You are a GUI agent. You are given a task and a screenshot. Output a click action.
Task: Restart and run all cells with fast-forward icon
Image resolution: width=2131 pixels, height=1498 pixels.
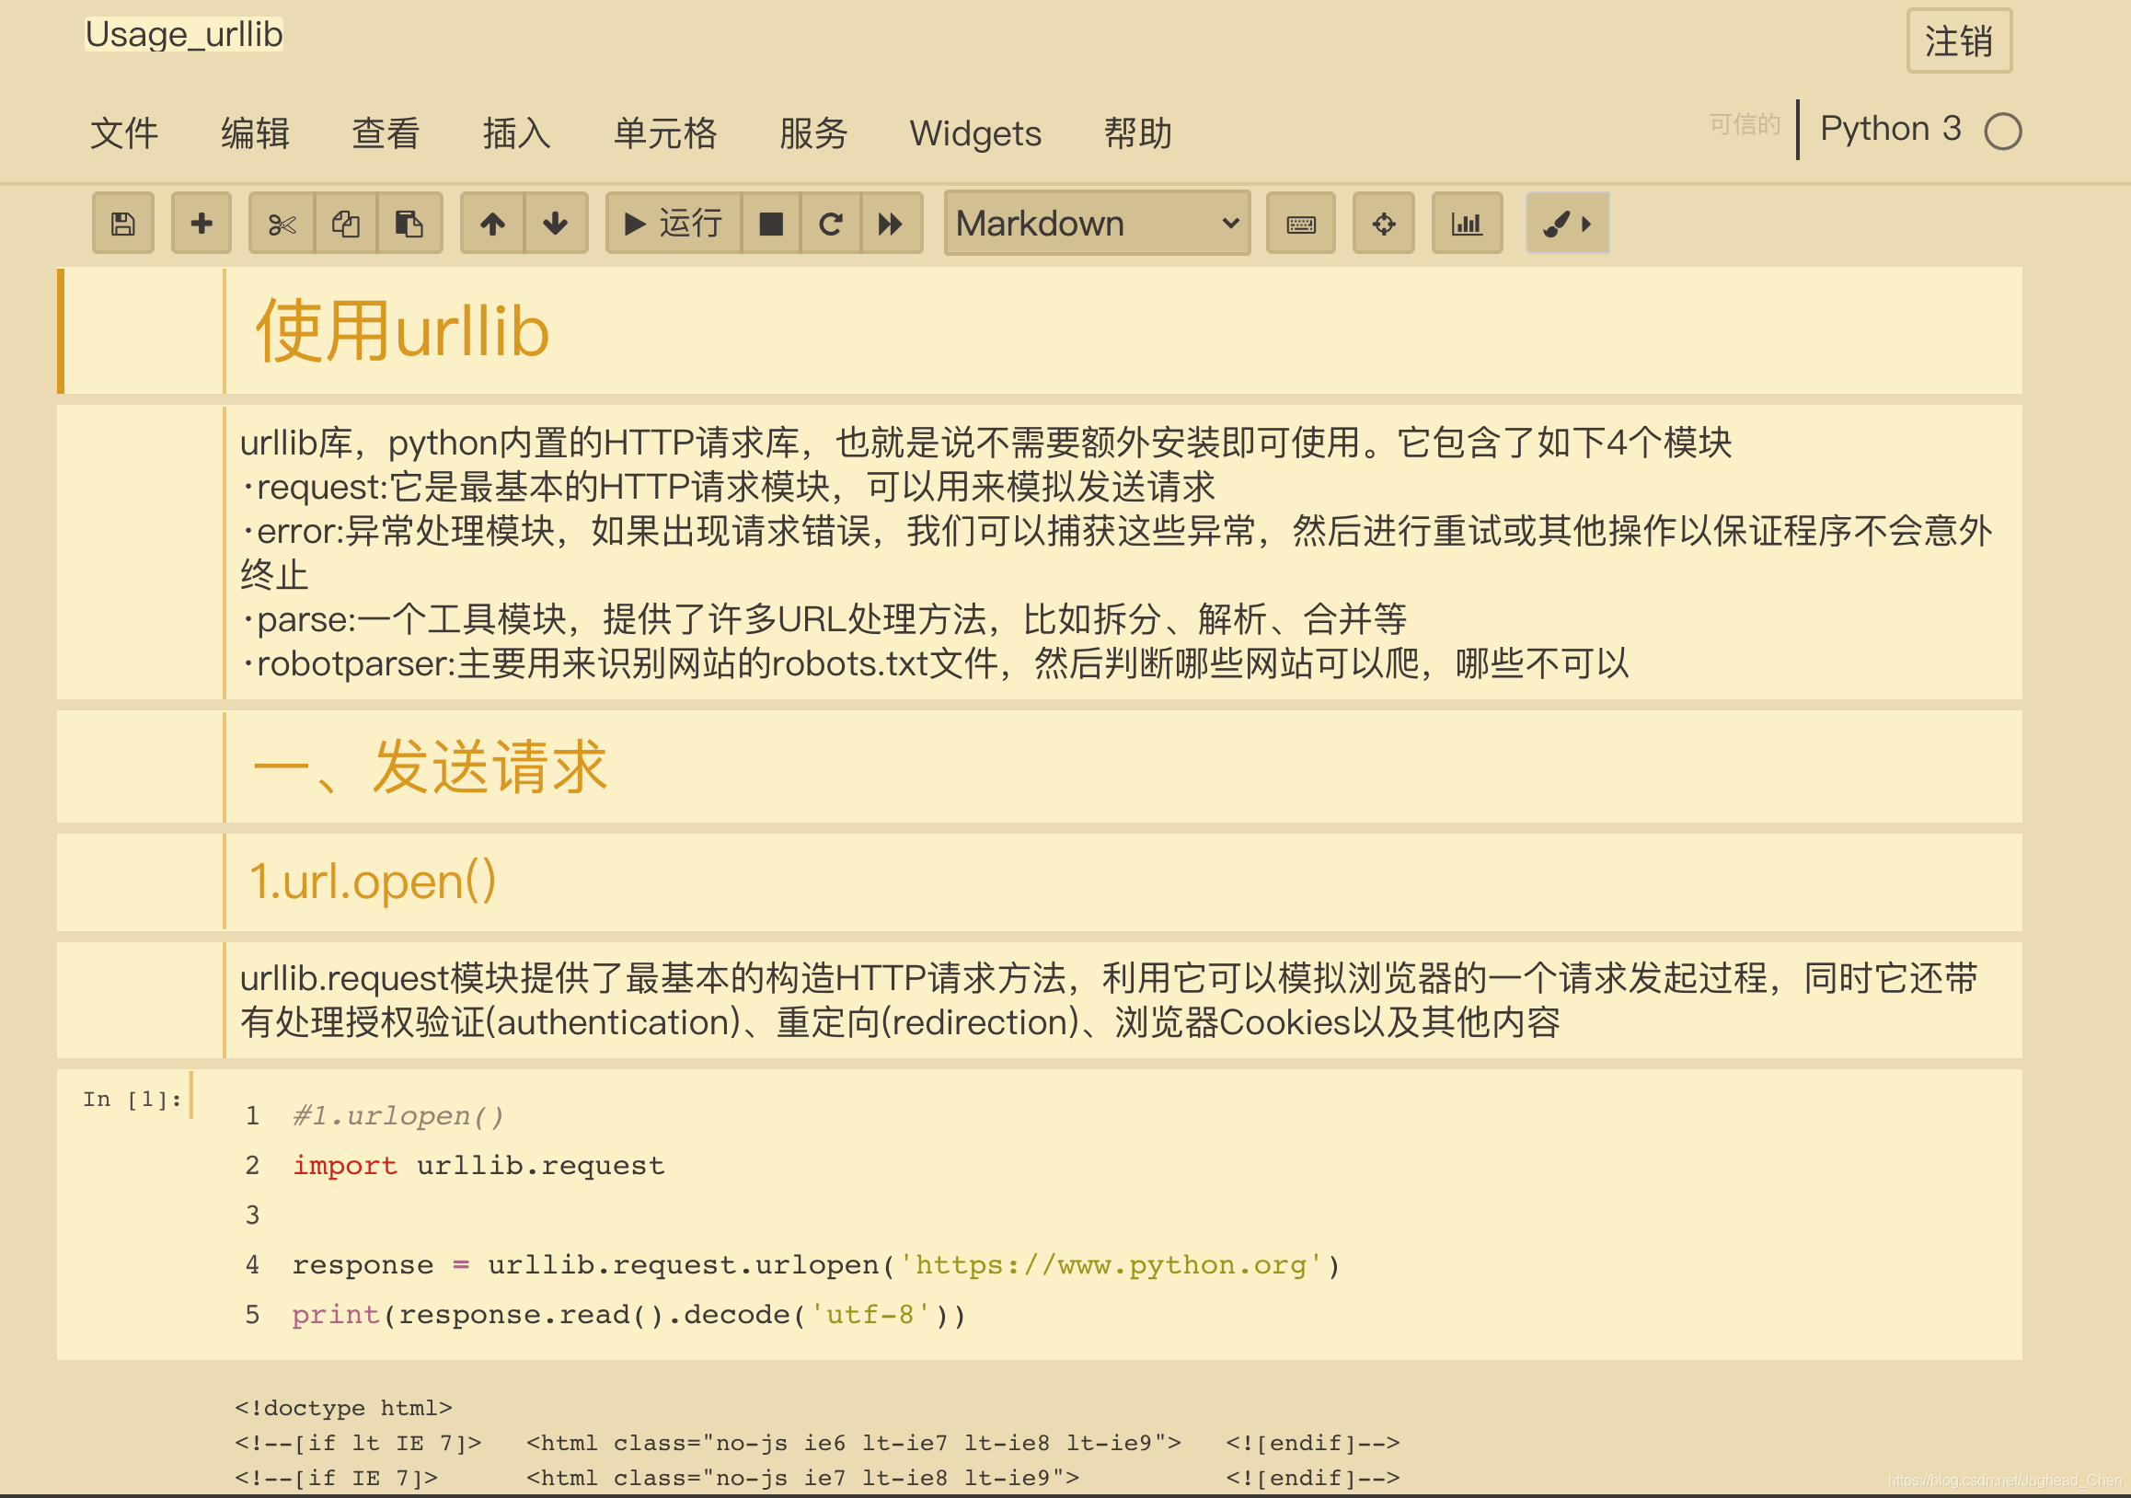coord(891,224)
